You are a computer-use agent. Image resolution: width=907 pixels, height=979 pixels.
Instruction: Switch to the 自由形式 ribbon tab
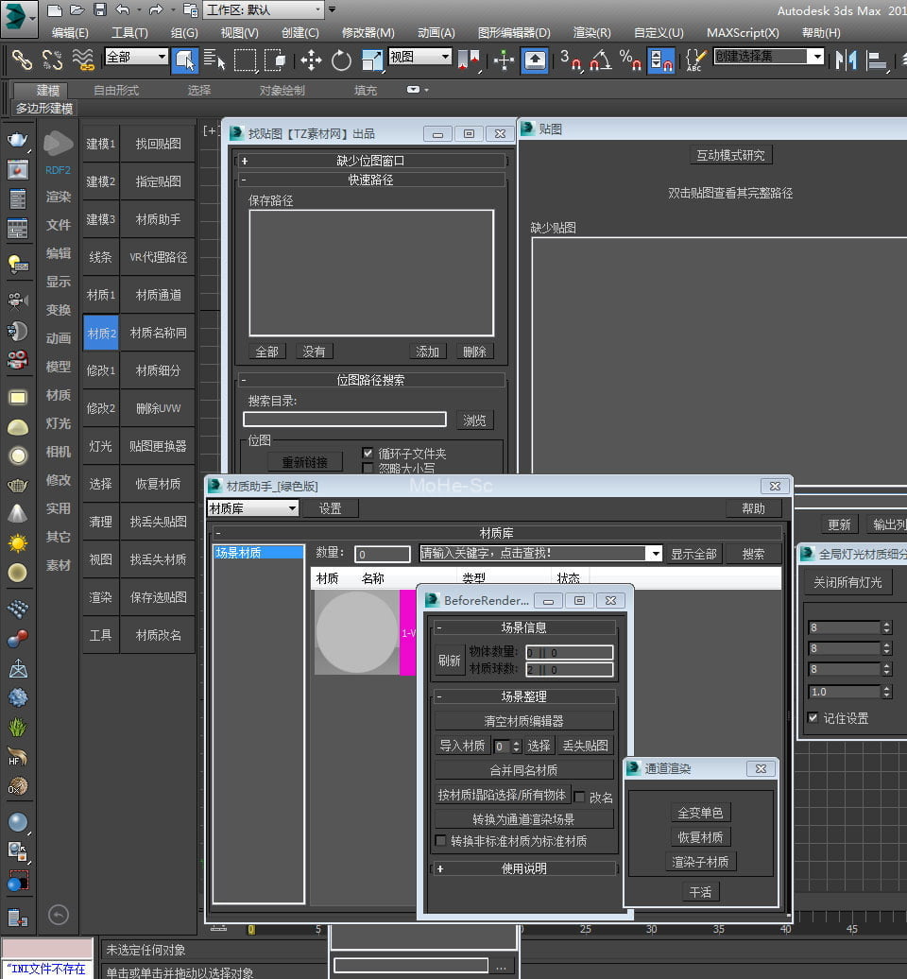(x=116, y=91)
